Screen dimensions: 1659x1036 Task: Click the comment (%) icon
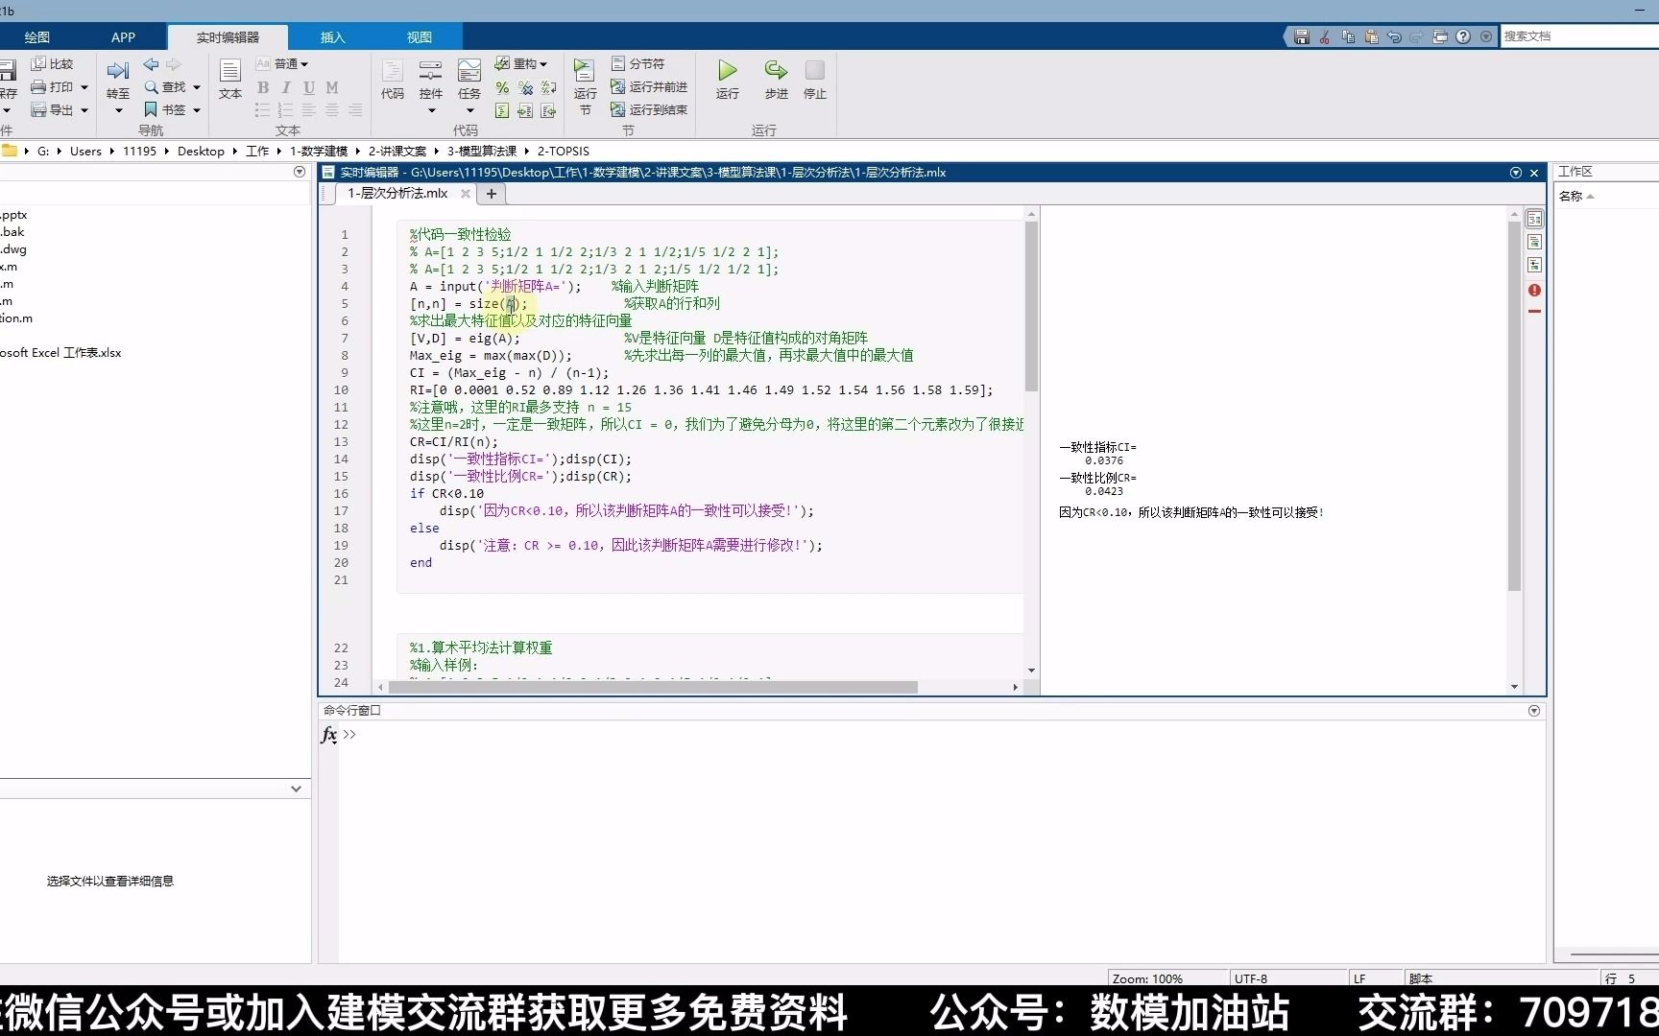tap(502, 87)
